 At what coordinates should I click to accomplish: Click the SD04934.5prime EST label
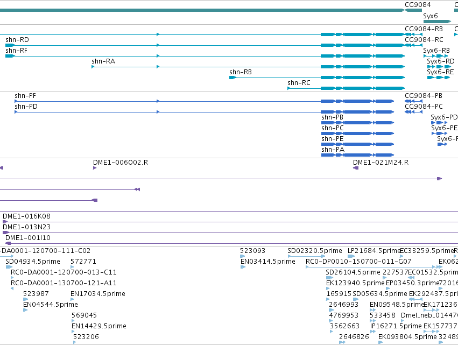(x=33, y=262)
